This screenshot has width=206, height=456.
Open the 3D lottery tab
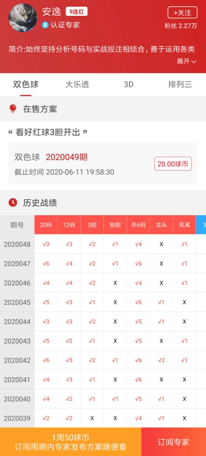click(129, 85)
